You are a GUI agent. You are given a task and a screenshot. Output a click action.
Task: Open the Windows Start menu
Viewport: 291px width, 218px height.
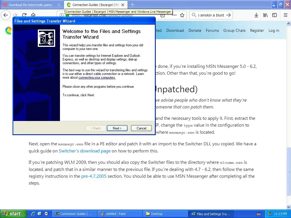pyautogui.click(x=13, y=214)
